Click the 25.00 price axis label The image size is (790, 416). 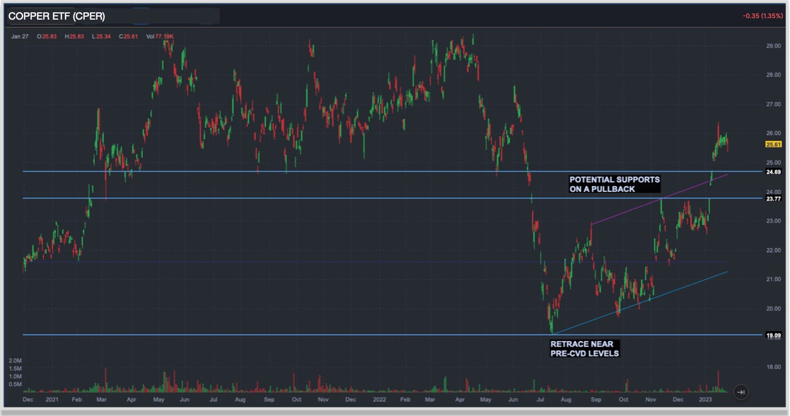click(773, 163)
